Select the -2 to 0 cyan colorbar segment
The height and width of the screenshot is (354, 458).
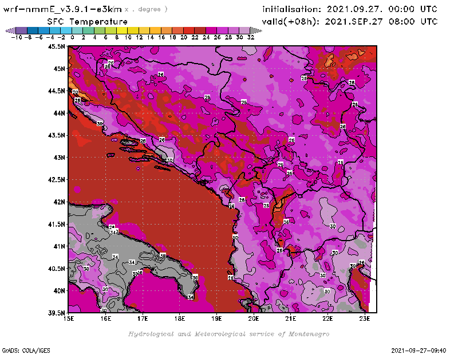coord(66,30)
